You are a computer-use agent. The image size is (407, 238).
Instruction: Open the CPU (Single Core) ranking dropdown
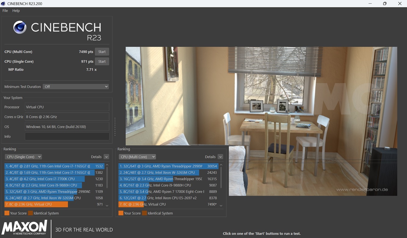[x=24, y=157]
